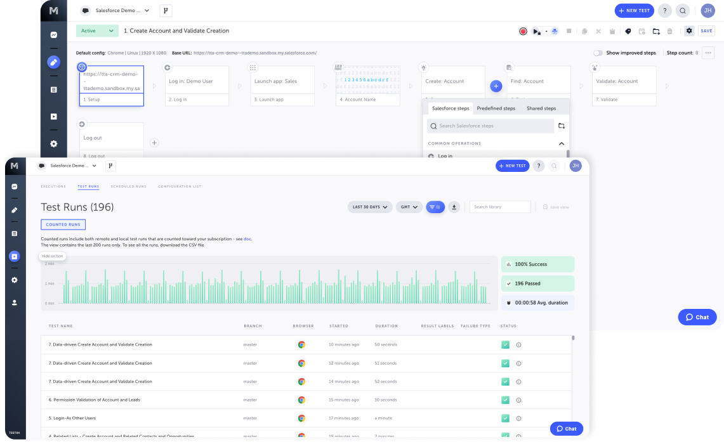Click the 100% Success stat card
Image resolution: width=724 pixels, height=444 pixels.
537,264
